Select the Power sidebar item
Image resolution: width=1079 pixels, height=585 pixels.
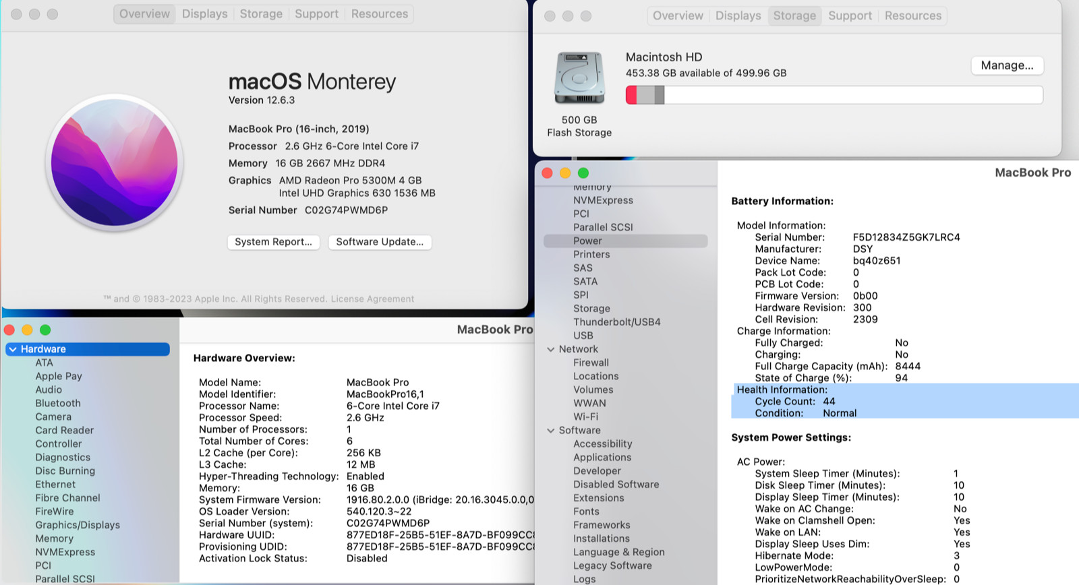point(626,241)
